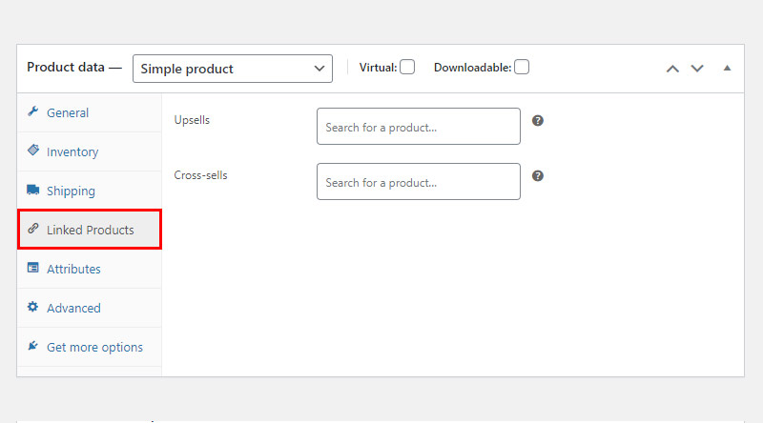Open the Get more options link
Image resolution: width=763 pixels, height=423 pixels.
point(94,347)
